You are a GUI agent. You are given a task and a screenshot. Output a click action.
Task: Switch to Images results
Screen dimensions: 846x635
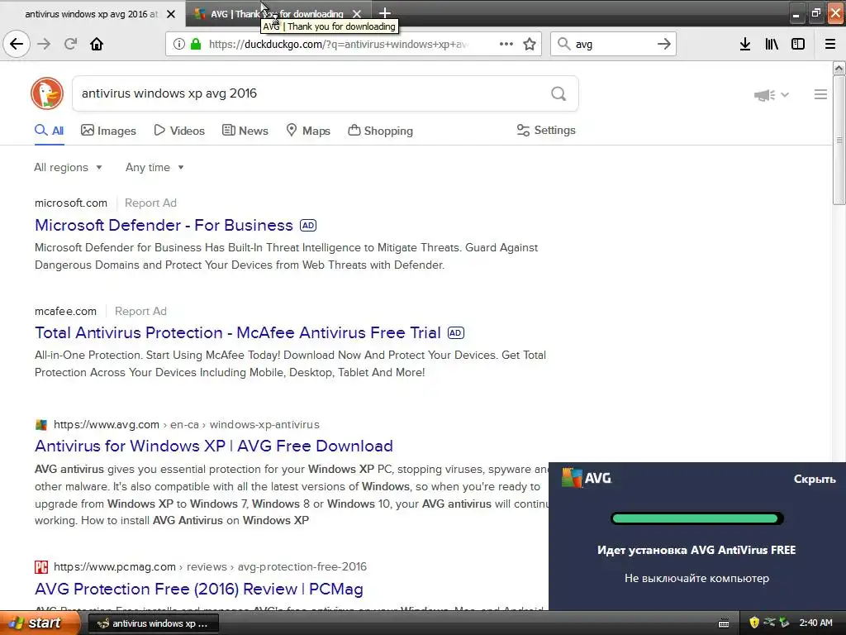108,131
